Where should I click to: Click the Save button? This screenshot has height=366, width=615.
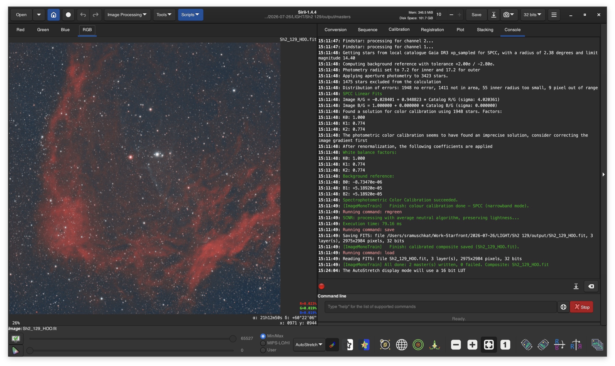(x=476, y=15)
